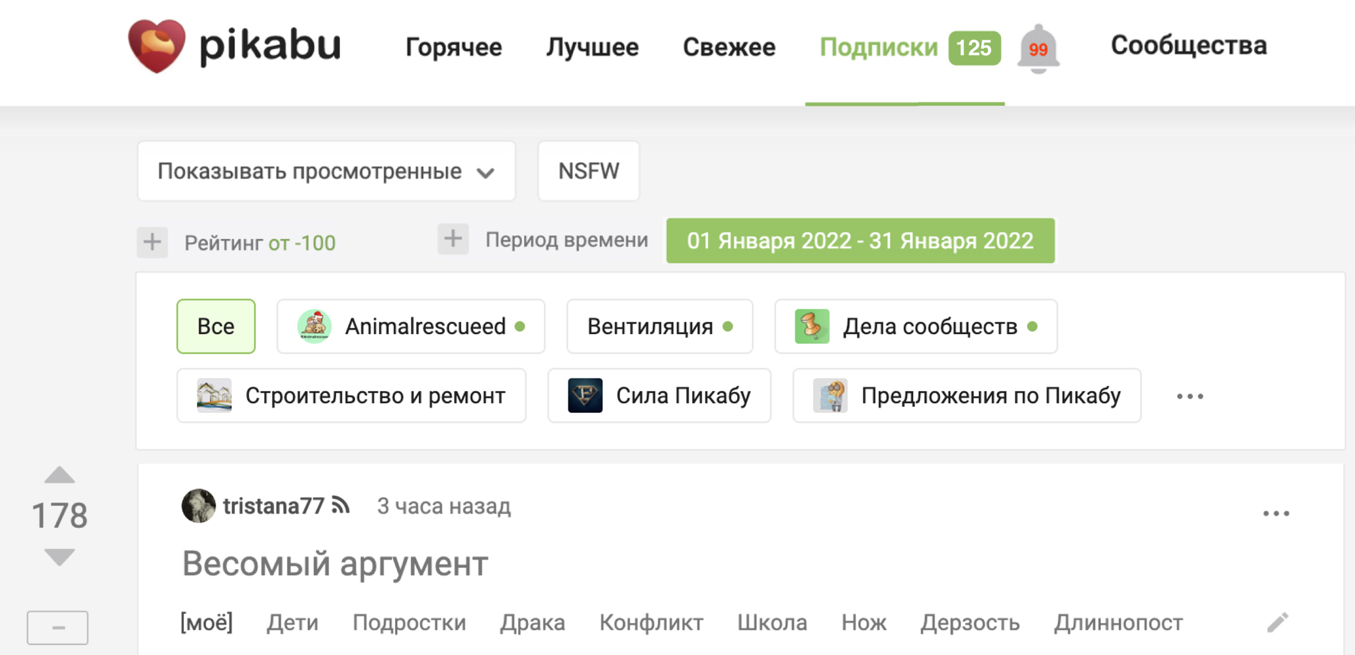Open the 'Показывать просмотренные' dropdown
Viewport: 1355px width, 655px height.
326,171
